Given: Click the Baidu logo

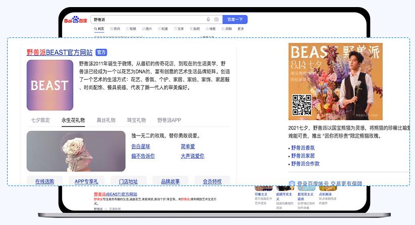Looking at the screenshot, I should (76, 20).
